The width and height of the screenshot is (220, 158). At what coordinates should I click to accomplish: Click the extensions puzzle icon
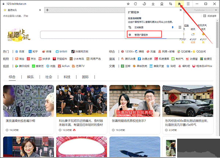(179, 4)
